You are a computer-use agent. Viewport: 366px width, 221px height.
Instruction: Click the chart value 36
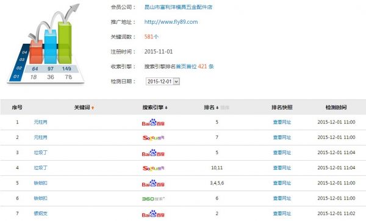[51, 77]
